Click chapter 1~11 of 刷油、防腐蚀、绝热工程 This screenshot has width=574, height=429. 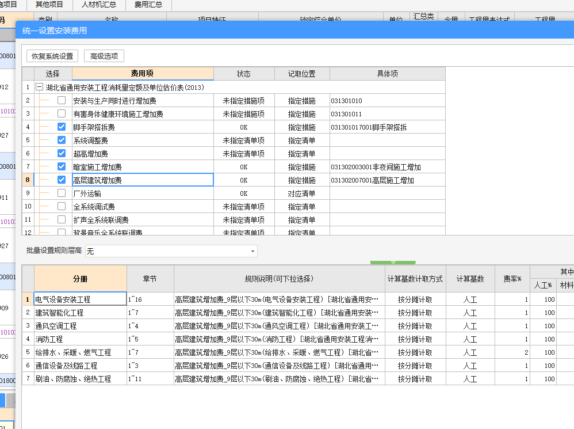click(150, 378)
